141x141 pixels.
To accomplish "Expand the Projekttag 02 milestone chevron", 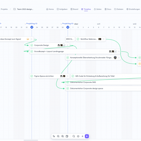I will coord(25,24).
